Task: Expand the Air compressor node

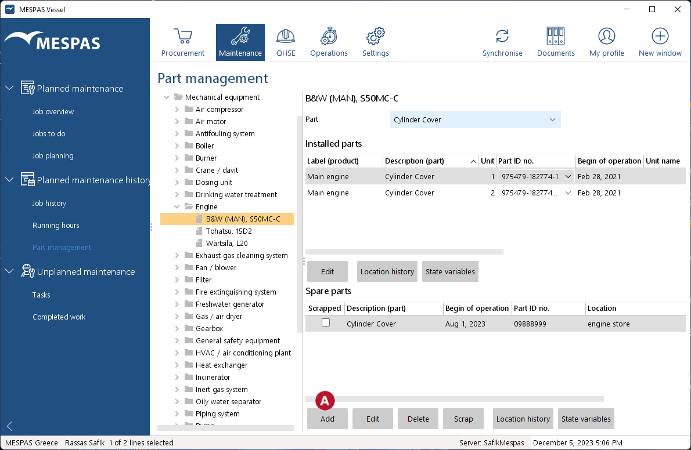Action: (x=177, y=109)
